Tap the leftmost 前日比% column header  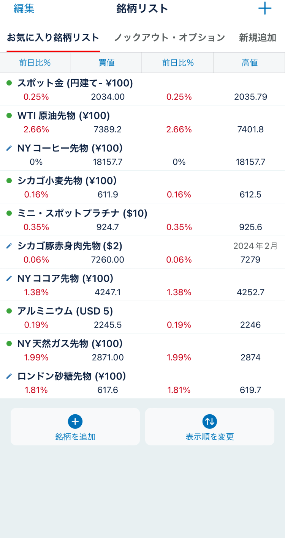click(35, 63)
